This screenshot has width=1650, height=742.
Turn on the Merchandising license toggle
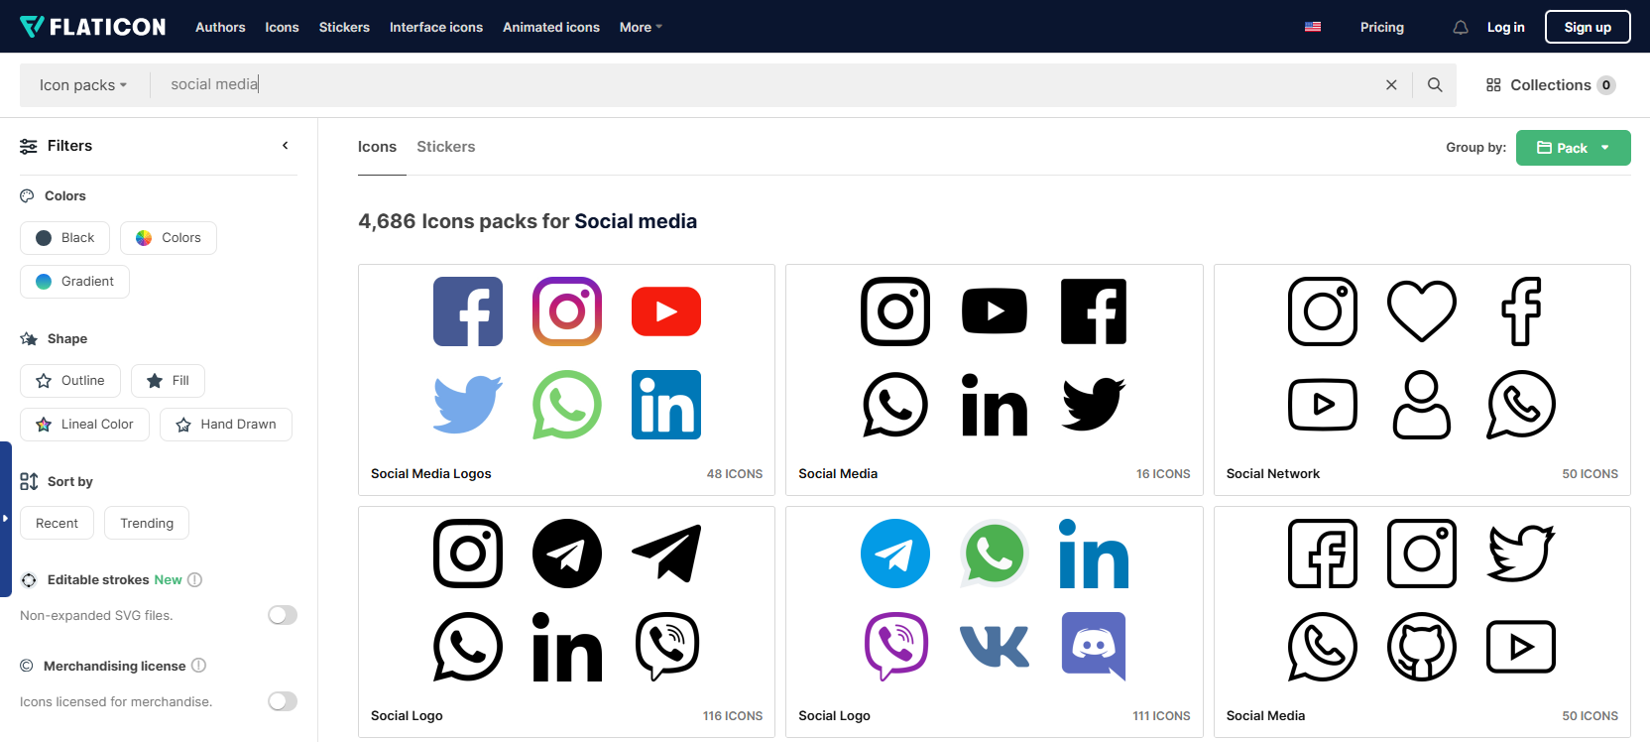(283, 701)
